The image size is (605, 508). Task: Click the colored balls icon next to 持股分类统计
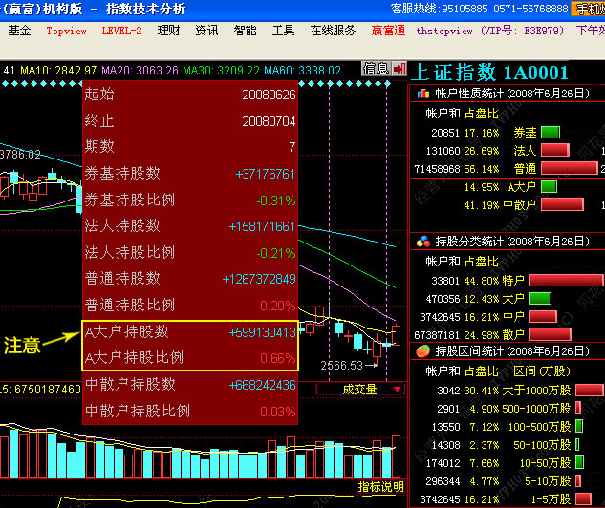pyautogui.click(x=421, y=241)
